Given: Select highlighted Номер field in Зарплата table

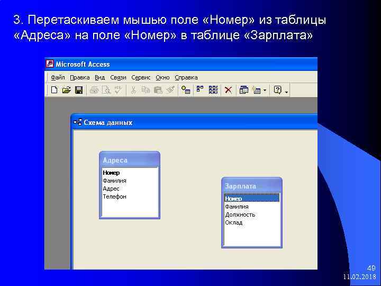Looking at the screenshot, I should coord(252,199).
